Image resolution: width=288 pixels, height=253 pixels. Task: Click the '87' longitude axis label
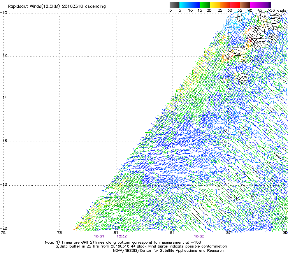pos(228,233)
